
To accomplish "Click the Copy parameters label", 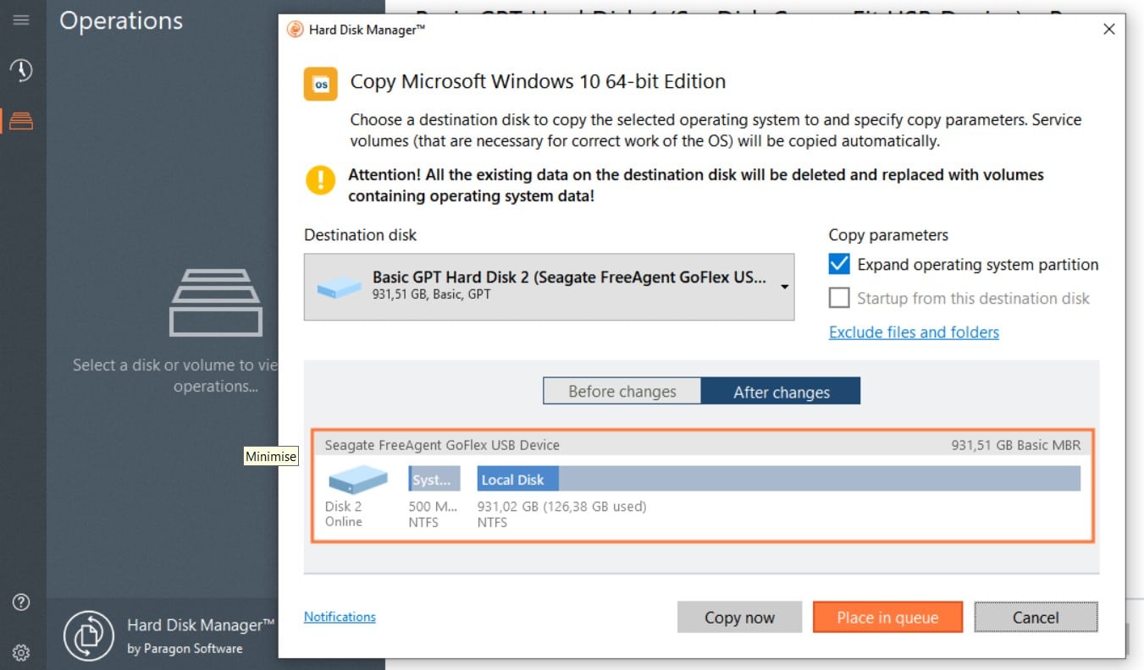I will click(888, 235).
